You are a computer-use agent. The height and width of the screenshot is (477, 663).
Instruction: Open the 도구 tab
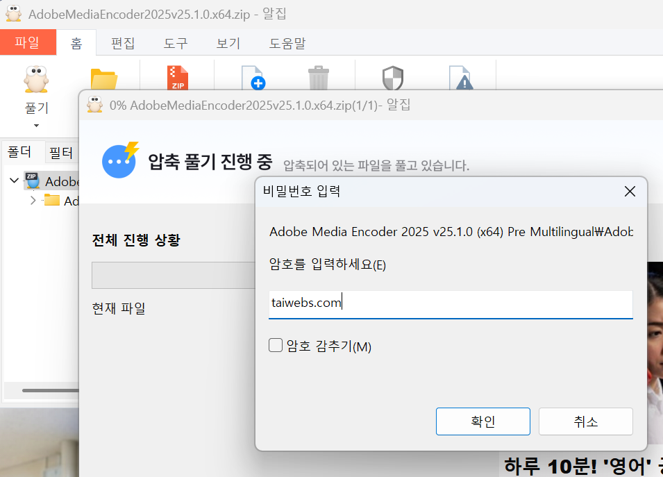[x=176, y=43]
